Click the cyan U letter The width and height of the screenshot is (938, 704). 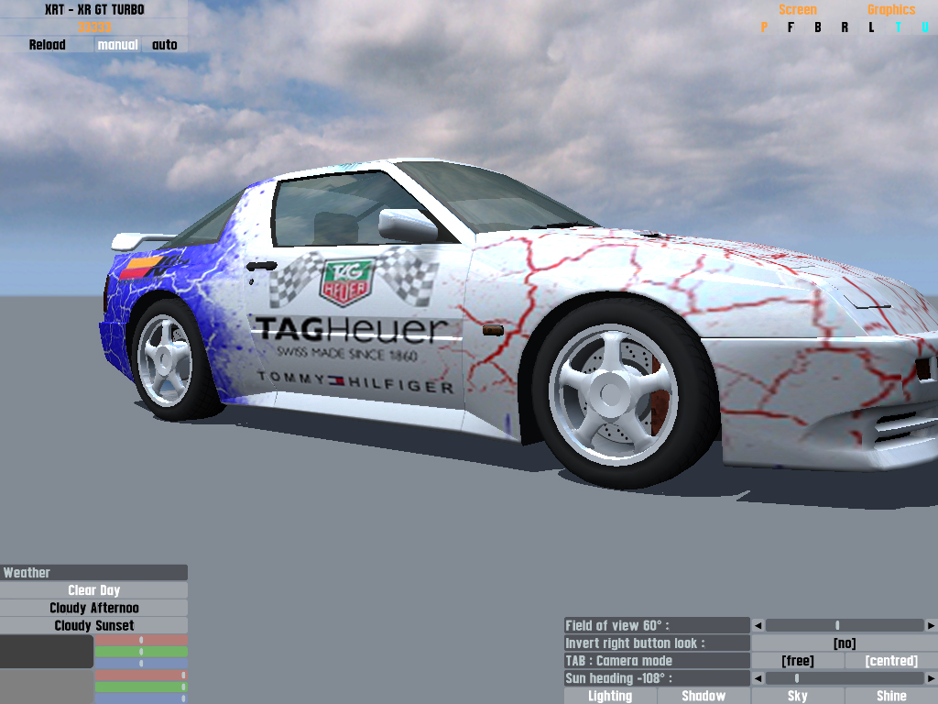coord(925,27)
